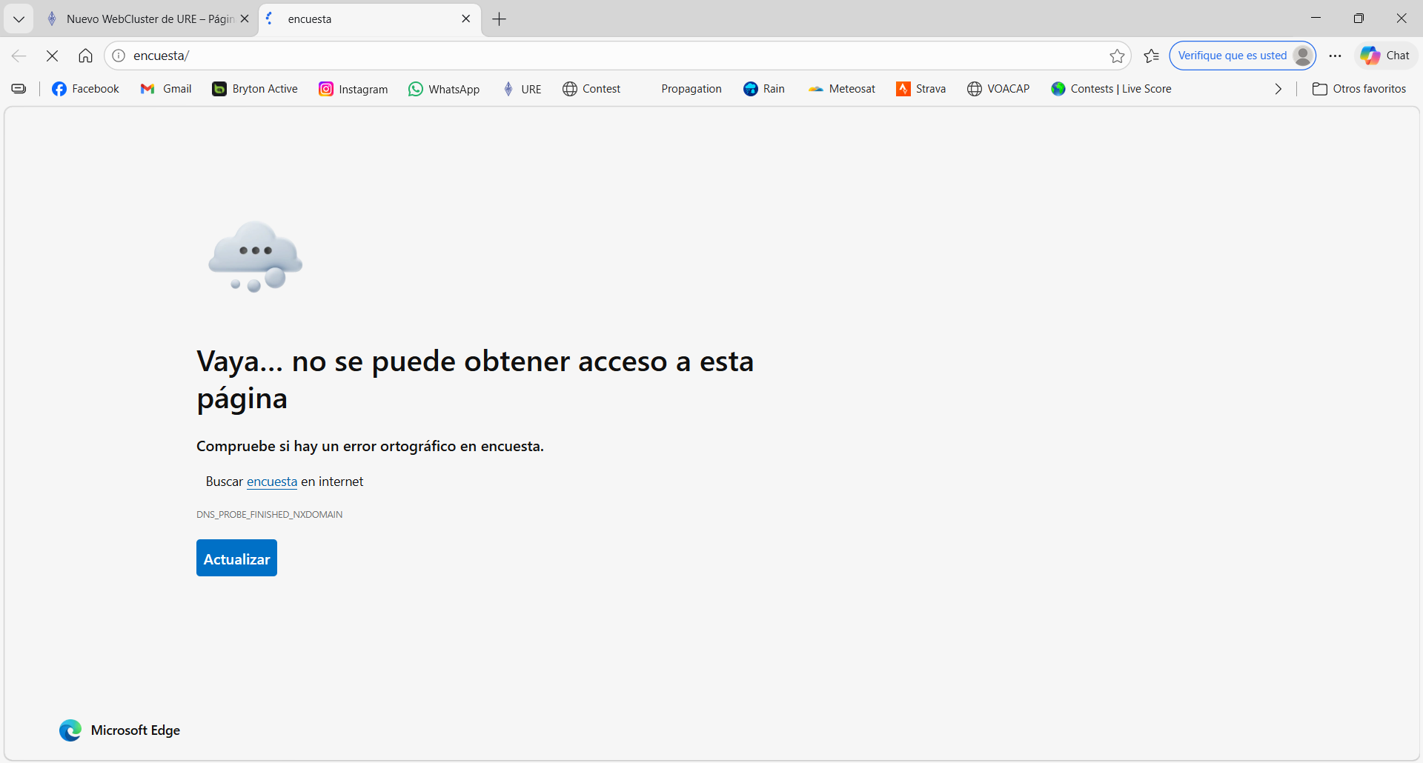Add this page to favorites with the star icon
Screen dimensions: 1423x763
pyautogui.click(x=1117, y=56)
